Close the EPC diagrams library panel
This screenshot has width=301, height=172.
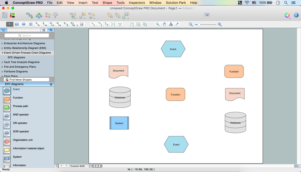(x=51, y=84)
